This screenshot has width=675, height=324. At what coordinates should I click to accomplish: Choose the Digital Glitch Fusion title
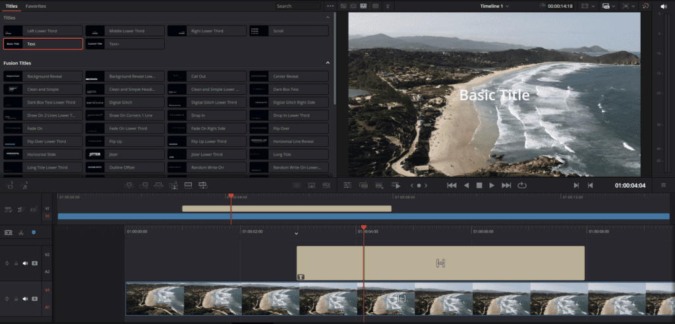coord(125,103)
